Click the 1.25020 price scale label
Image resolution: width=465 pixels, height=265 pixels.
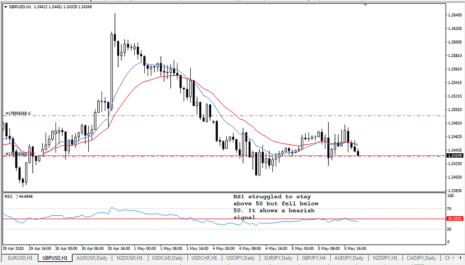click(455, 109)
